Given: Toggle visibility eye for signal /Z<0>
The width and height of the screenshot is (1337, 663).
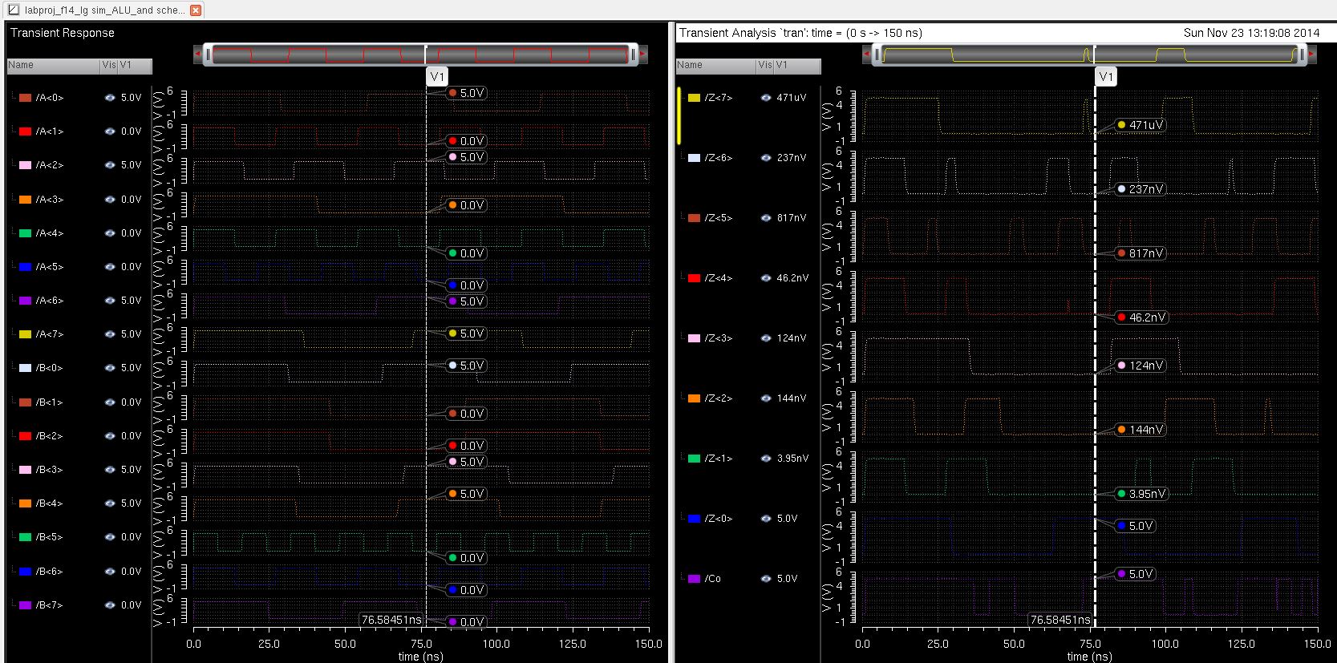Looking at the screenshot, I should [766, 519].
